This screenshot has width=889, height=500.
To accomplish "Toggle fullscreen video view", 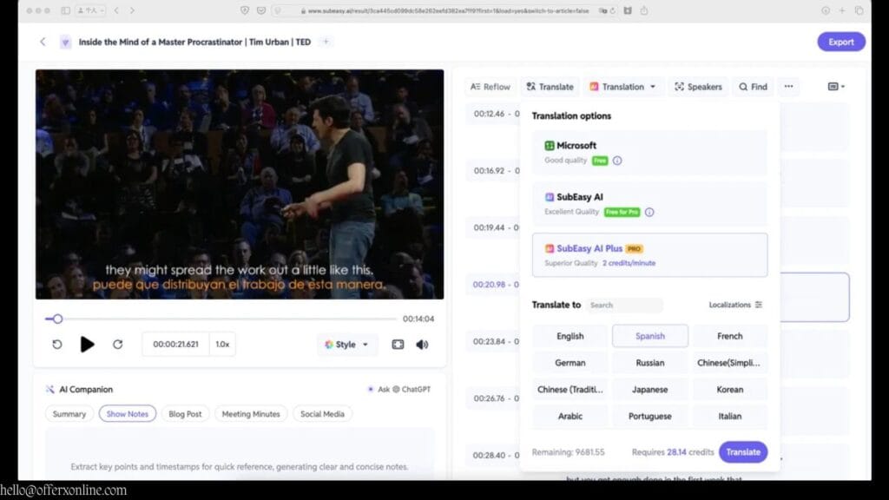I will pos(398,345).
